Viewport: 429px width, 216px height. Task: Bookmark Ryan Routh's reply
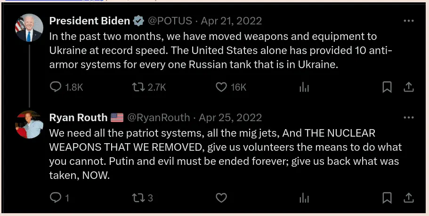pos(387,198)
